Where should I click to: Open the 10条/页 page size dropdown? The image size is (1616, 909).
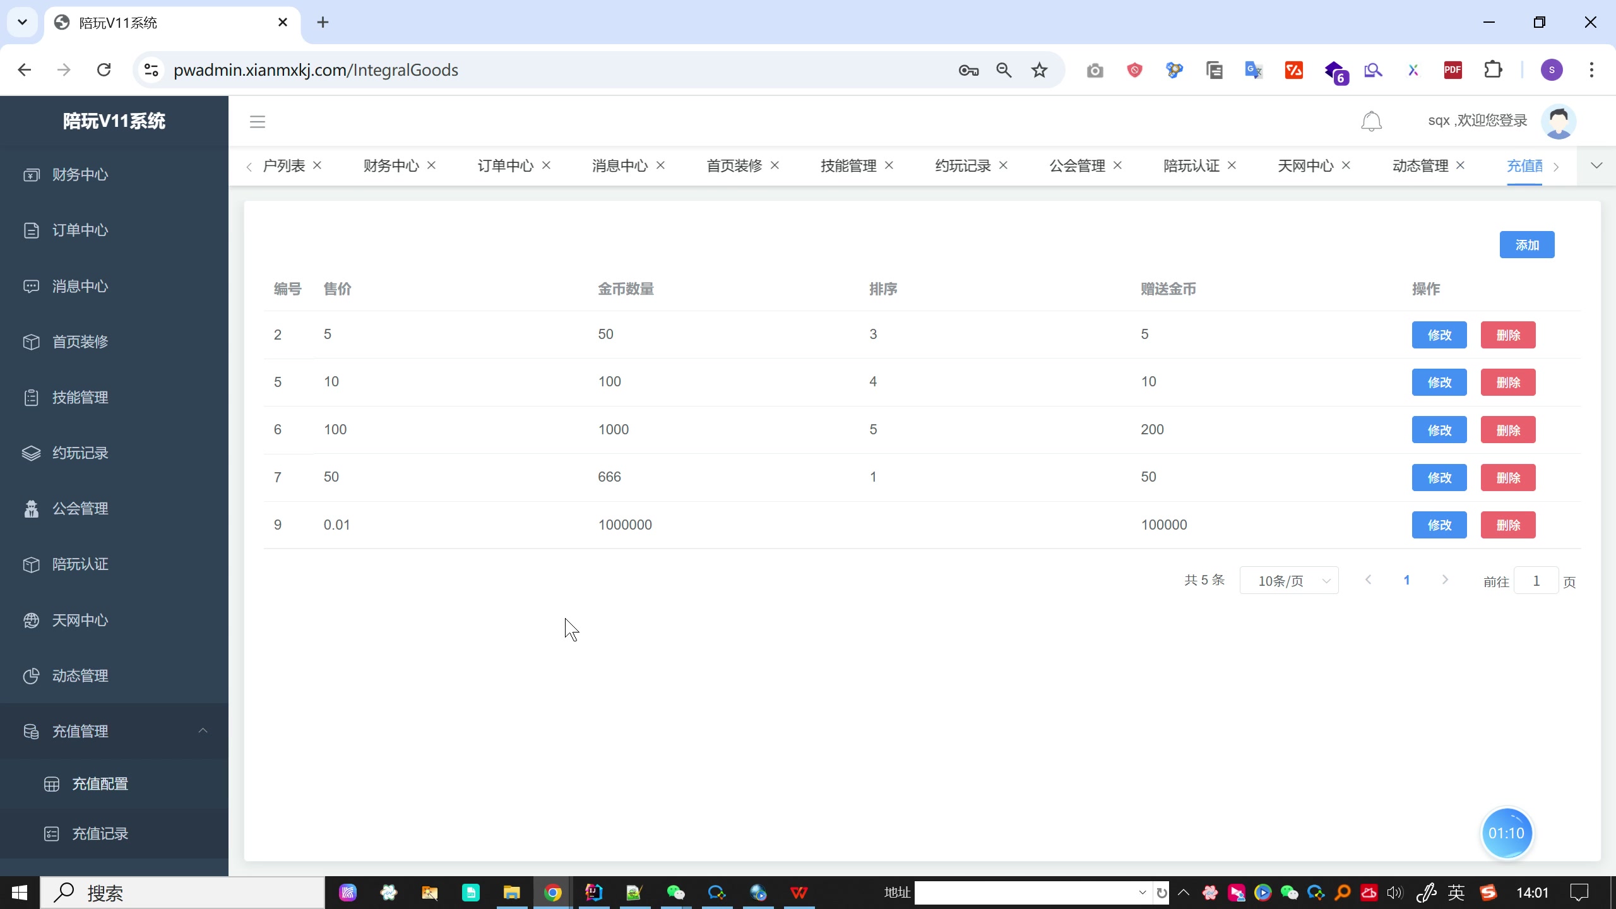pyautogui.click(x=1289, y=580)
